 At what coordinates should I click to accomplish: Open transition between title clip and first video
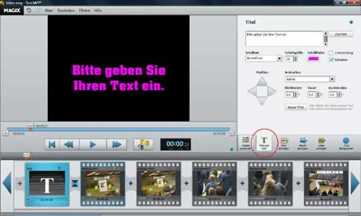(75, 183)
